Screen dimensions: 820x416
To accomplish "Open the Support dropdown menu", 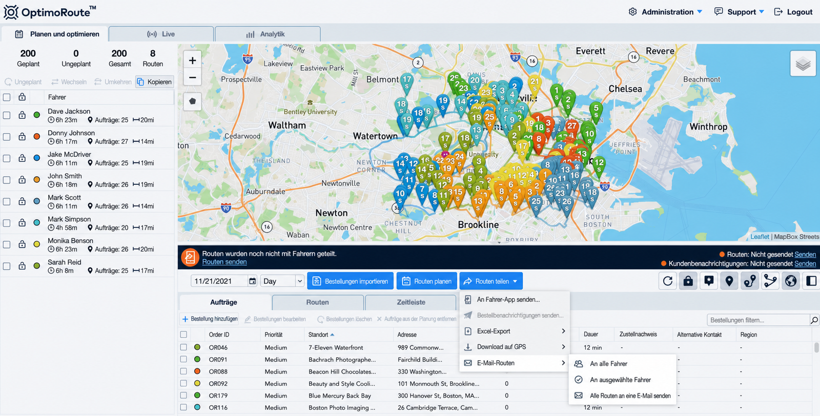I will tap(739, 12).
